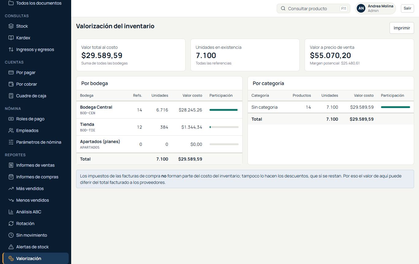Image resolution: width=419 pixels, height=264 pixels.
Task: Click the Sin categoría row label
Action: 264,107
